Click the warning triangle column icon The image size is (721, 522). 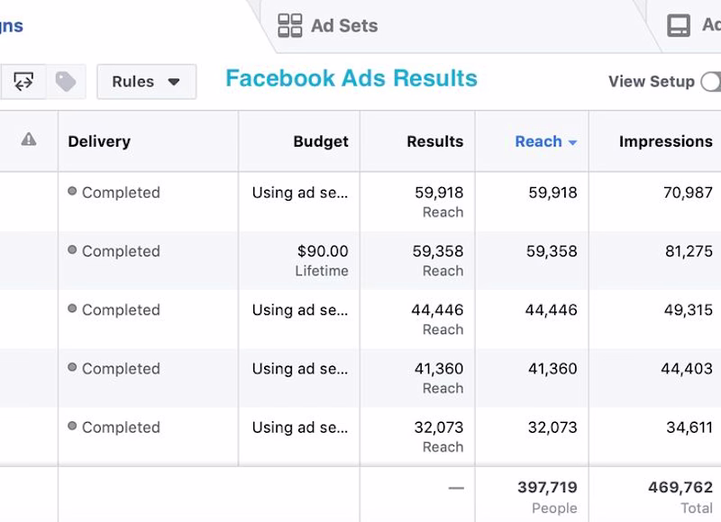pos(29,139)
